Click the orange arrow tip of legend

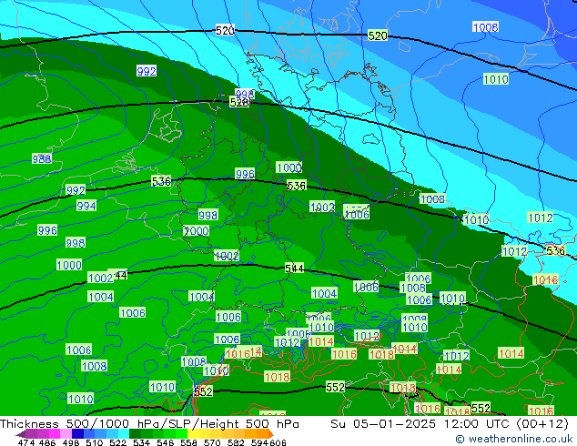[x=271, y=434]
